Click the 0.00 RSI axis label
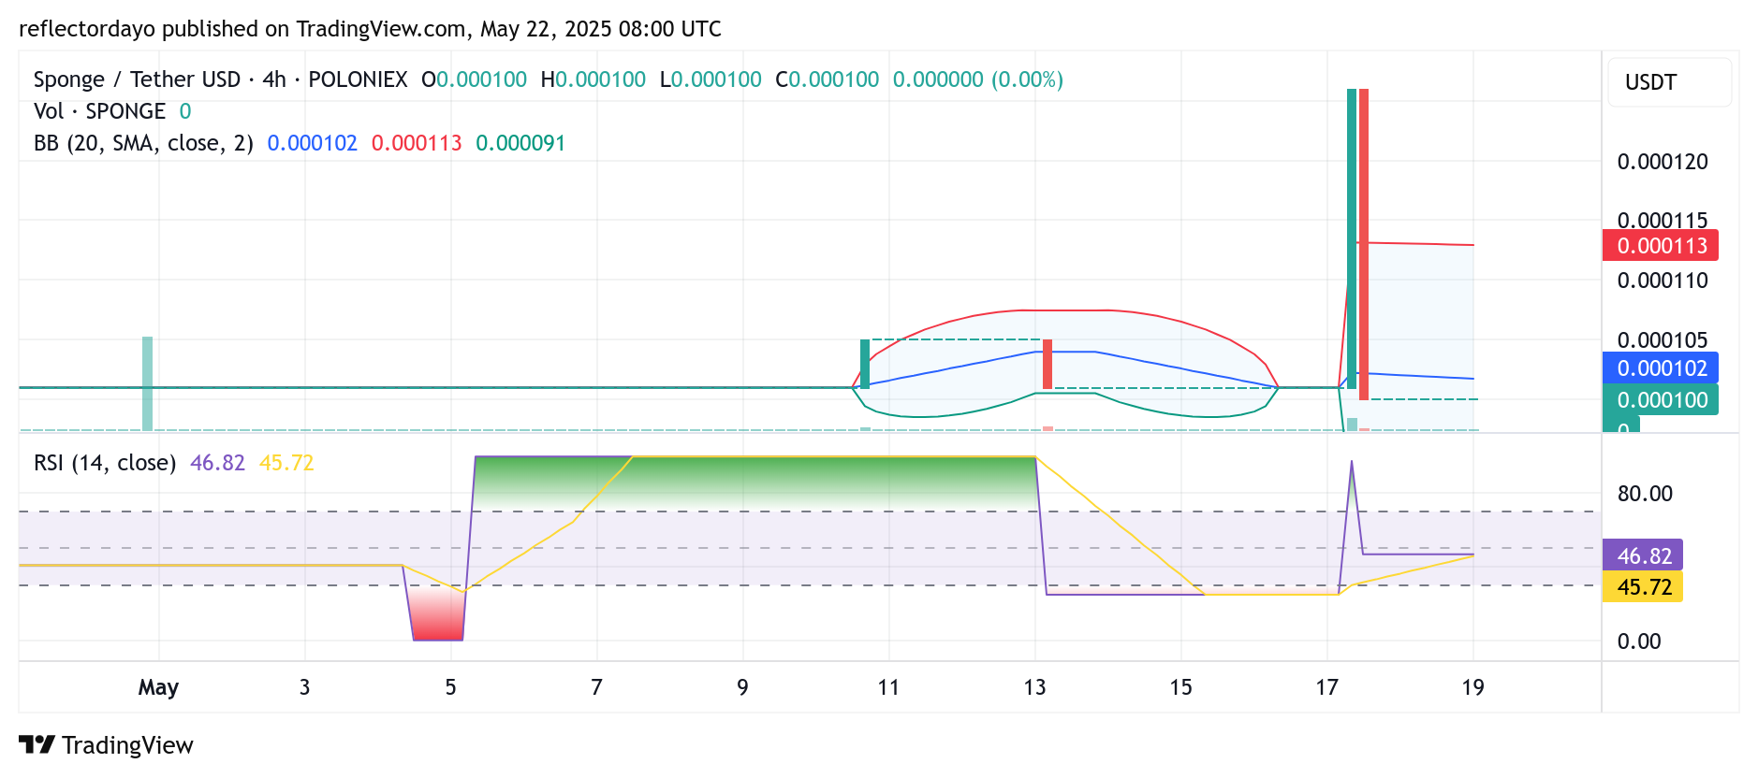Viewport: 1758px width, 778px height. pos(1639,641)
